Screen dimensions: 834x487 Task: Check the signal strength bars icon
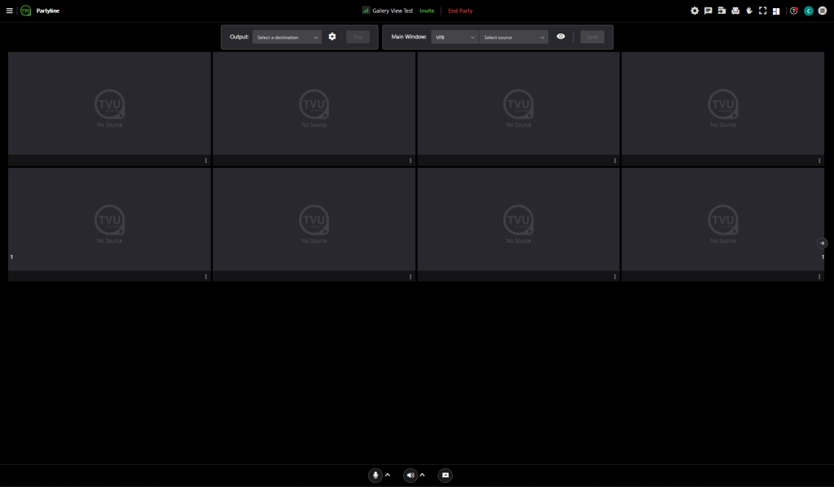coord(366,10)
